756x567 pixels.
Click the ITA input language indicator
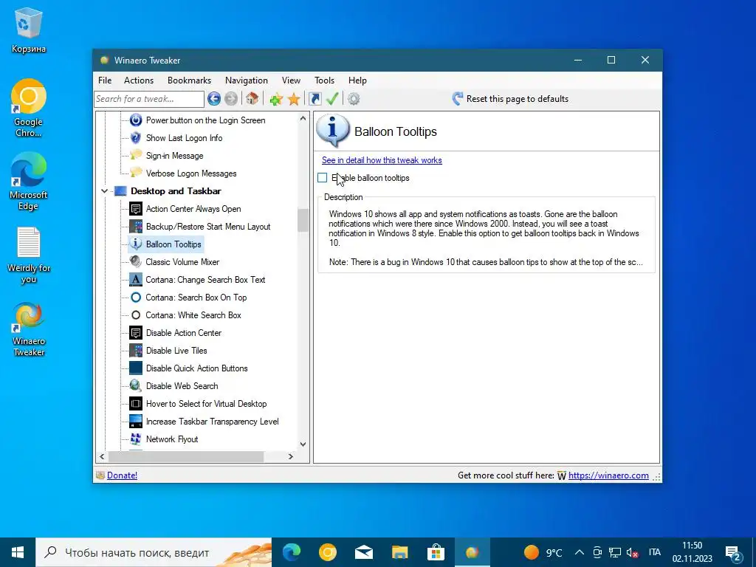[654, 552]
